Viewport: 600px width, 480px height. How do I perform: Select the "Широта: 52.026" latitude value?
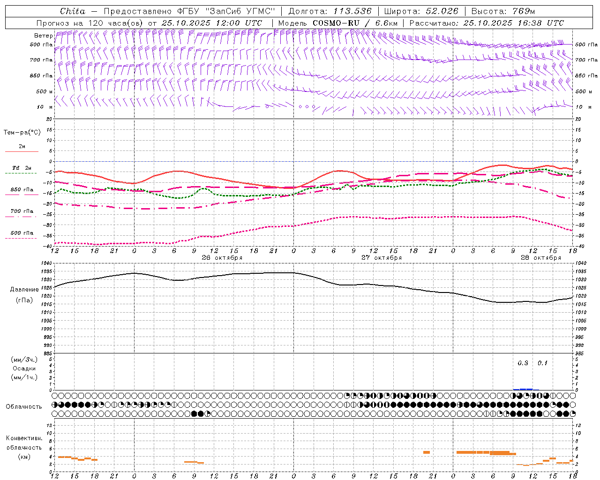click(x=421, y=11)
